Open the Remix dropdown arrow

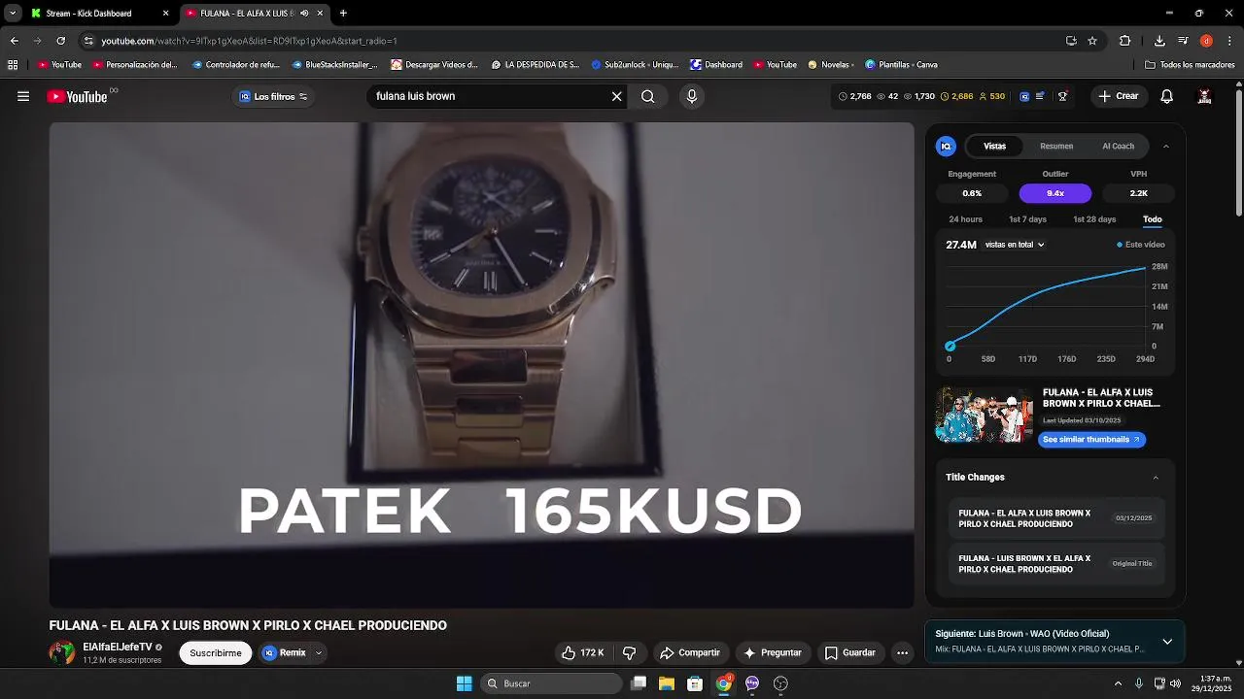(318, 653)
